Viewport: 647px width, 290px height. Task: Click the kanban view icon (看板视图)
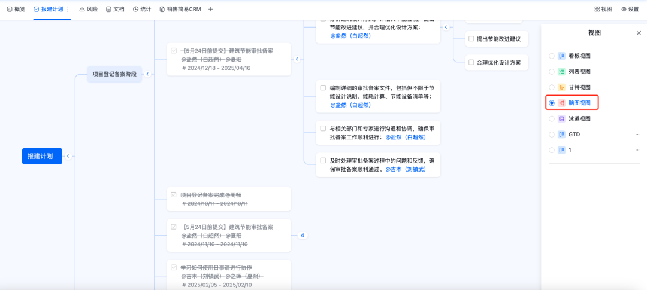tap(561, 56)
